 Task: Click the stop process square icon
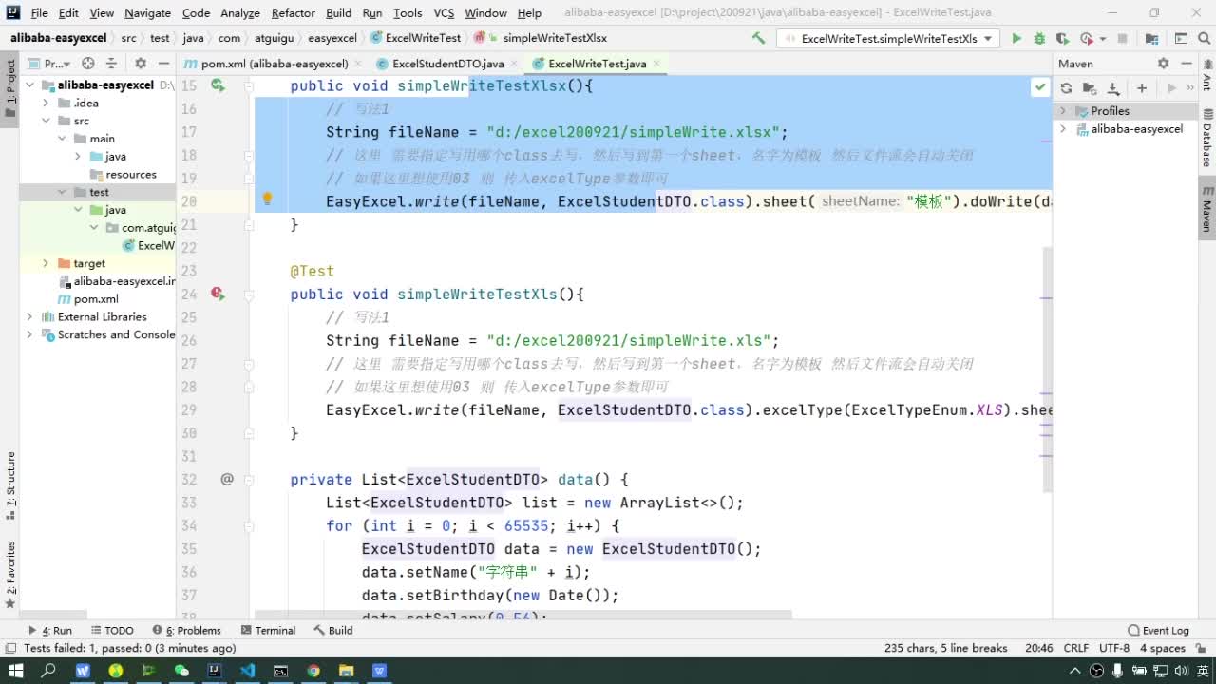1123,38
